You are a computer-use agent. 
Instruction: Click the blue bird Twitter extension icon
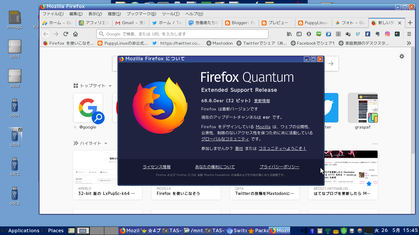coord(329,34)
